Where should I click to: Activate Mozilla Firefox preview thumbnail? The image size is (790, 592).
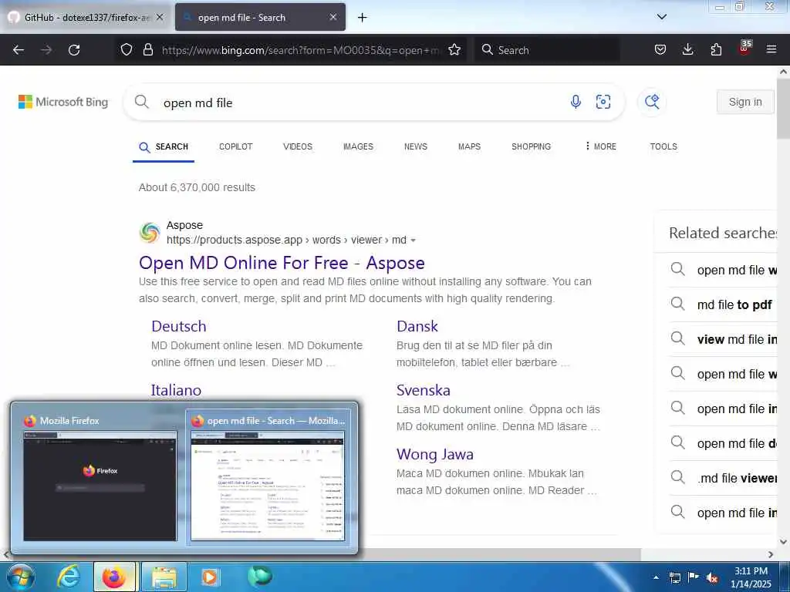pyautogui.click(x=100, y=486)
